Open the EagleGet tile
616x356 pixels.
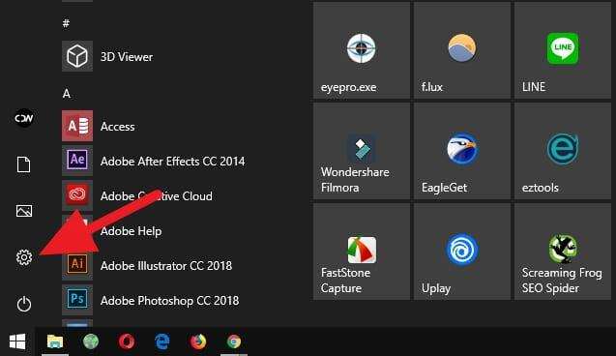pyautogui.click(x=462, y=151)
